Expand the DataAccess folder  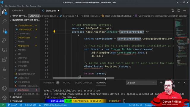tap(24, 37)
